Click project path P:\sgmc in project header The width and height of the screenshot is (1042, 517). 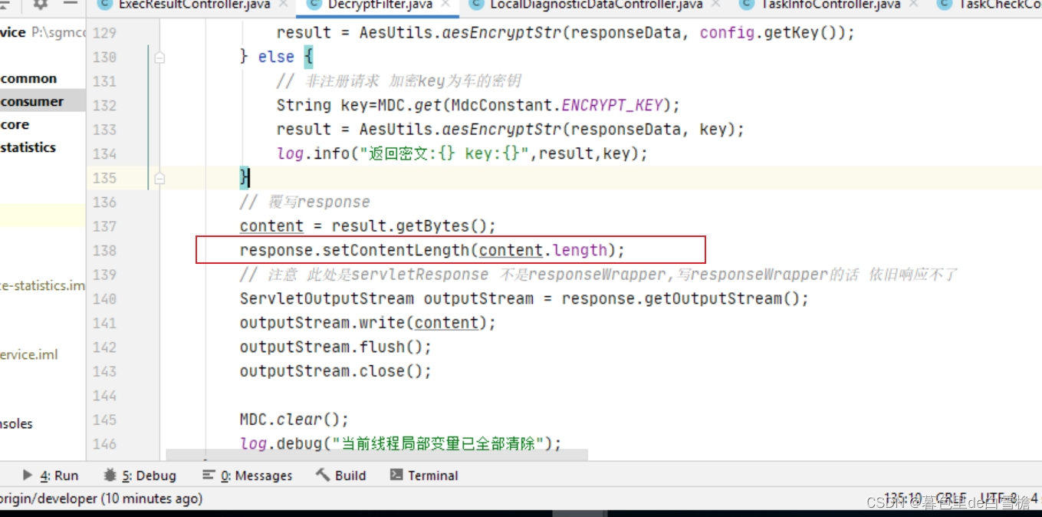tap(59, 33)
